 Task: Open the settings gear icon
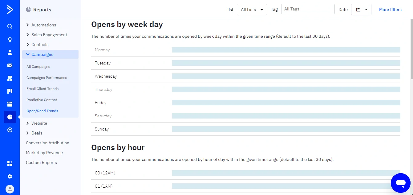[10, 176]
